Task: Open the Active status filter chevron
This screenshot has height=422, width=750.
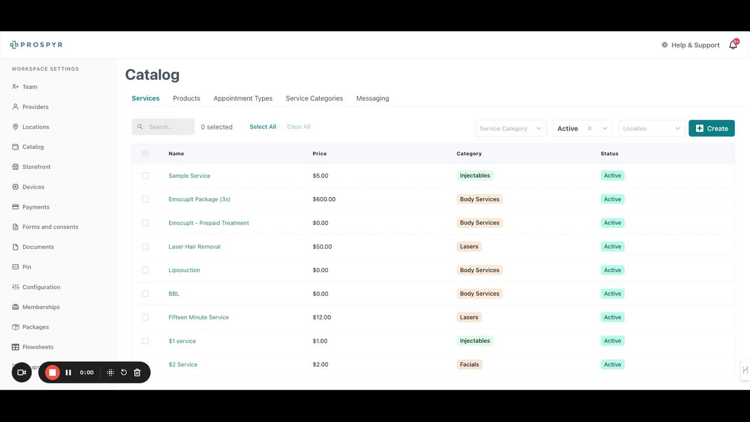Action: point(605,128)
